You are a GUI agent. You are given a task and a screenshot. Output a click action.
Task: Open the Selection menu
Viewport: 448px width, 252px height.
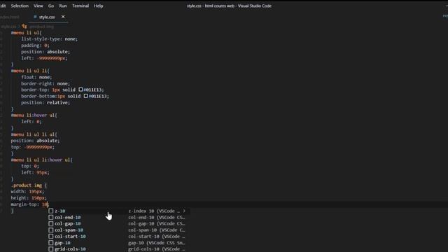(x=20, y=6)
